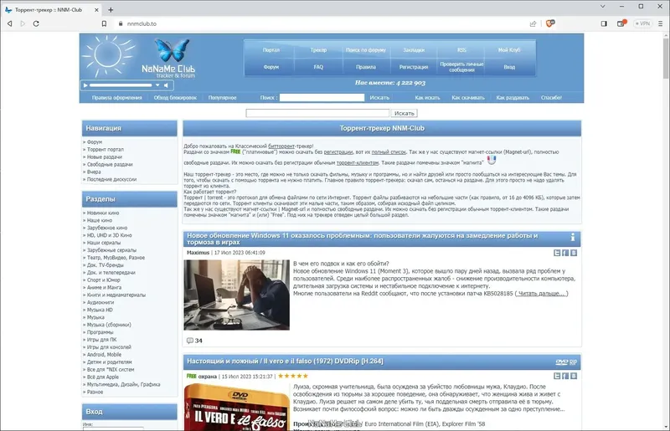Click the large search box below the header
Image resolution: width=670 pixels, height=431 pixels.
point(317,113)
